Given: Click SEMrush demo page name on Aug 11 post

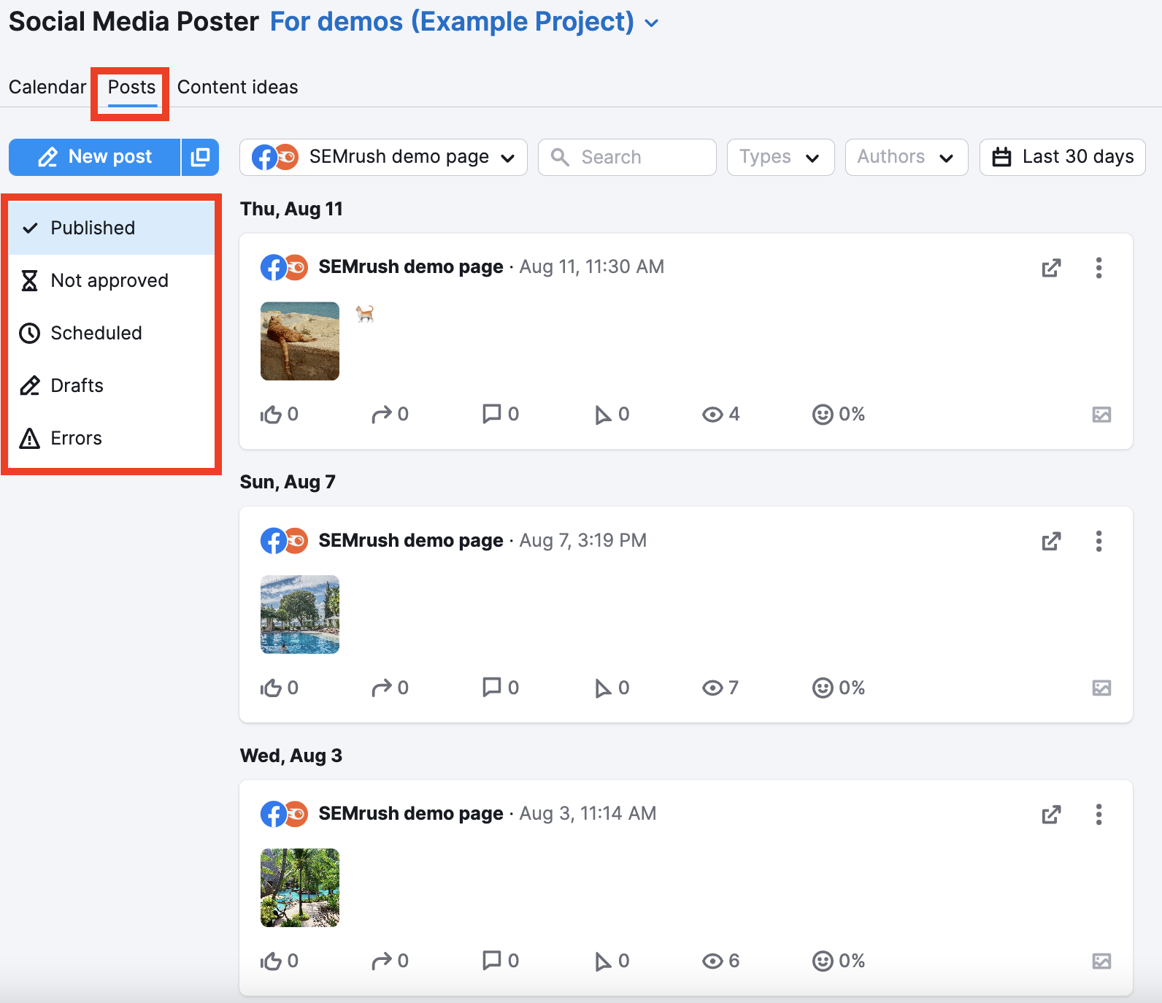Looking at the screenshot, I should coord(411,267).
